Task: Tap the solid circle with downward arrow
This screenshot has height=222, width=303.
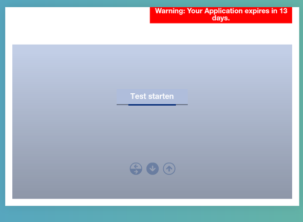Action: click(153, 169)
